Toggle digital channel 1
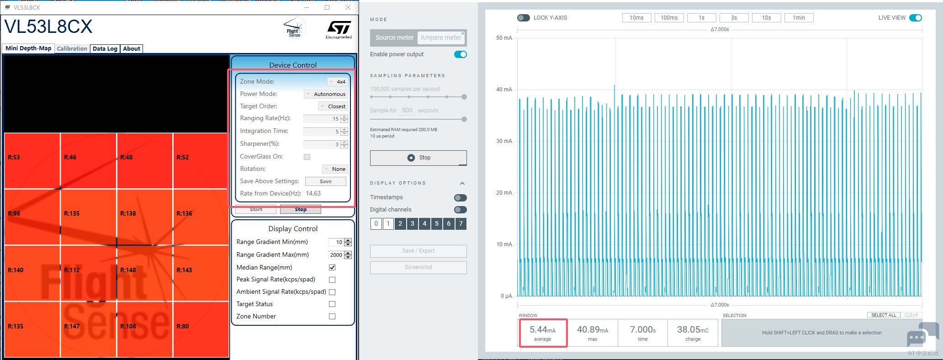 (x=388, y=224)
